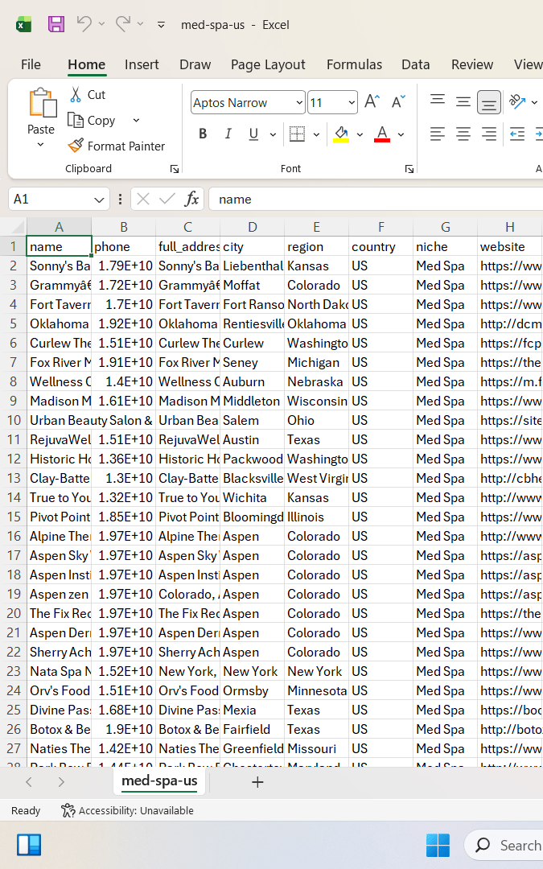
Task: Decrease font size
Action: coord(398,102)
